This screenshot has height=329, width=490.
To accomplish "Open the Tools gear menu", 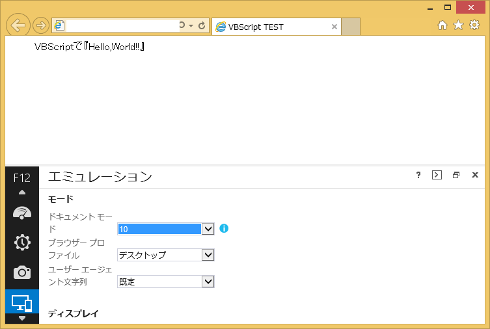I will (474, 25).
